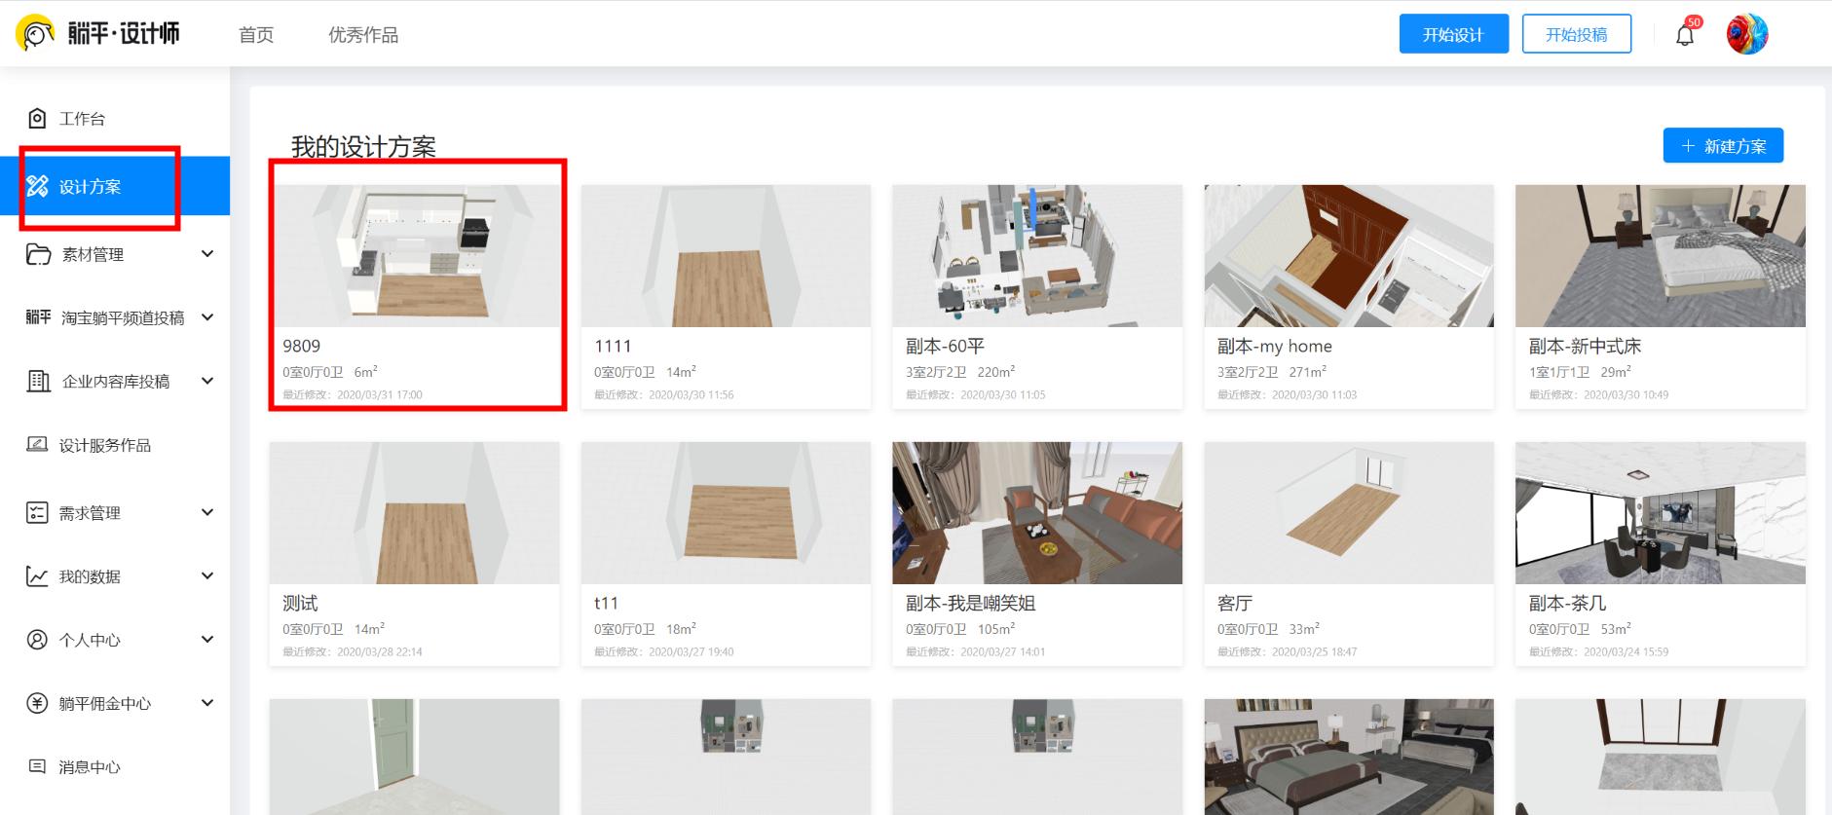Click the 开始设计 button
The width and height of the screenshot is (1832, 815).
point(1454,34)
